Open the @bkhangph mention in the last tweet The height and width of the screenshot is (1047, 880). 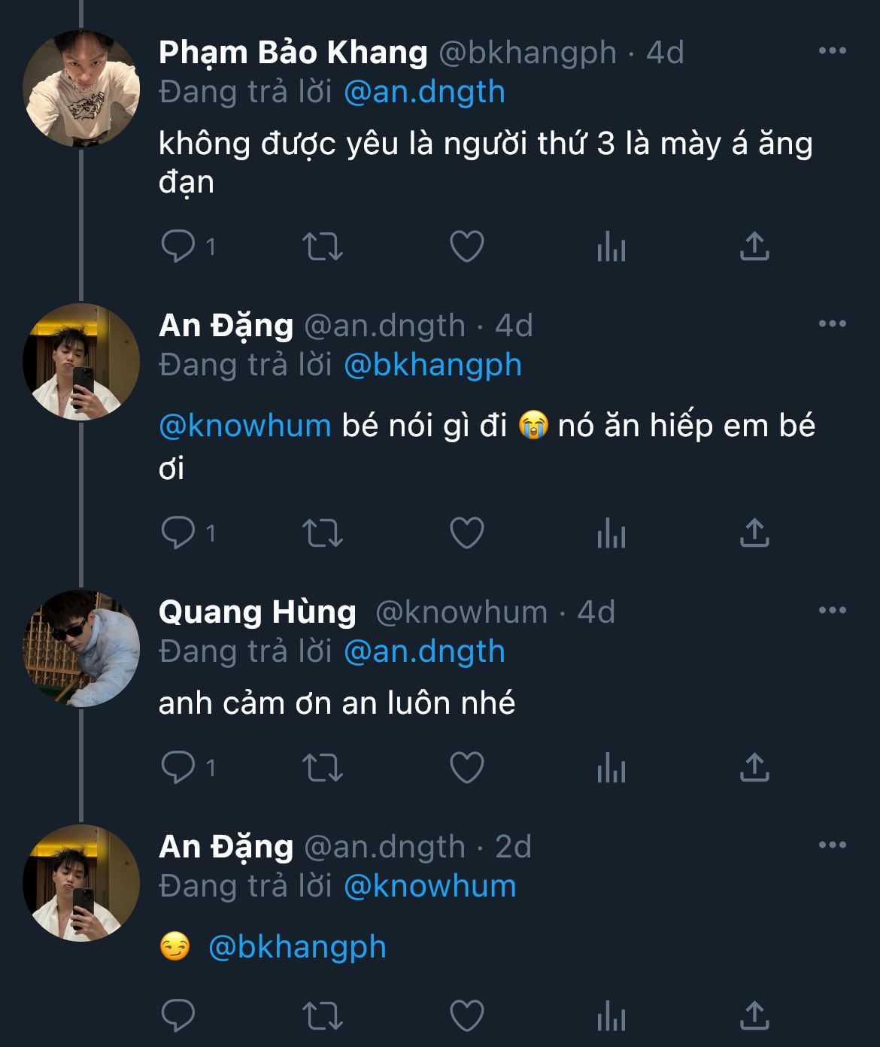[296, 947]
